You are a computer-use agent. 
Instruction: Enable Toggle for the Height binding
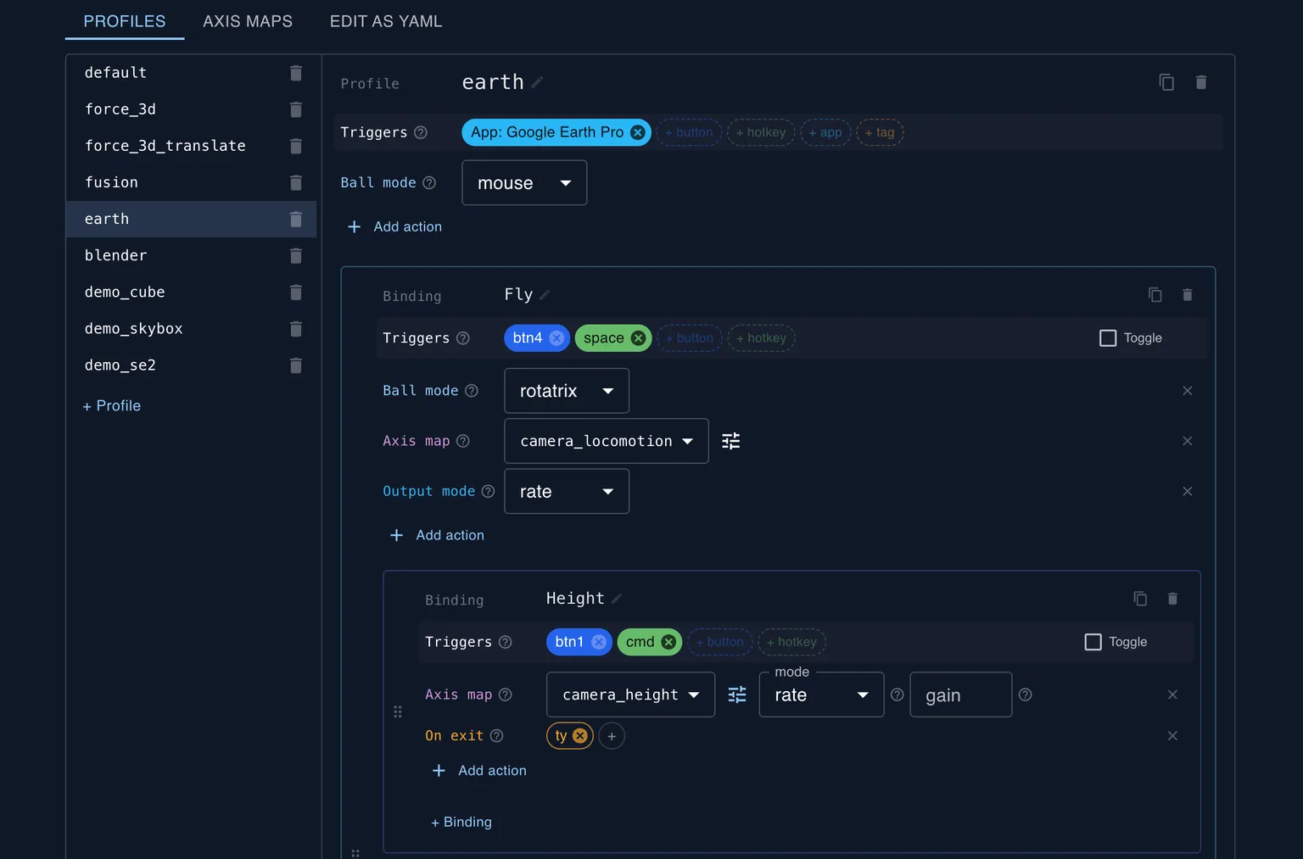point(1093,642)
